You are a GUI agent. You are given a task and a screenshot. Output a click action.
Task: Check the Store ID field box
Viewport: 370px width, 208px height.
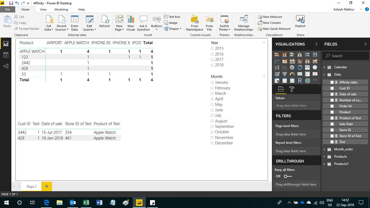pos(332,130)
